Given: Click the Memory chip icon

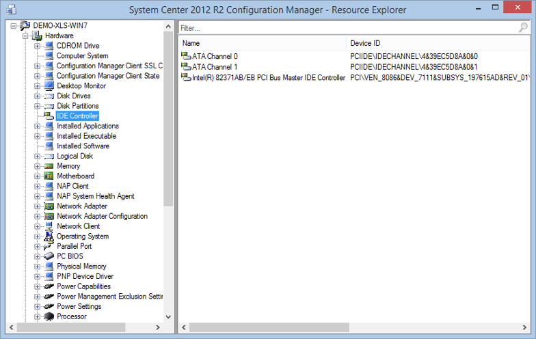Looking at the screenshot, I should pyautogui.click(x=49, y=166).
